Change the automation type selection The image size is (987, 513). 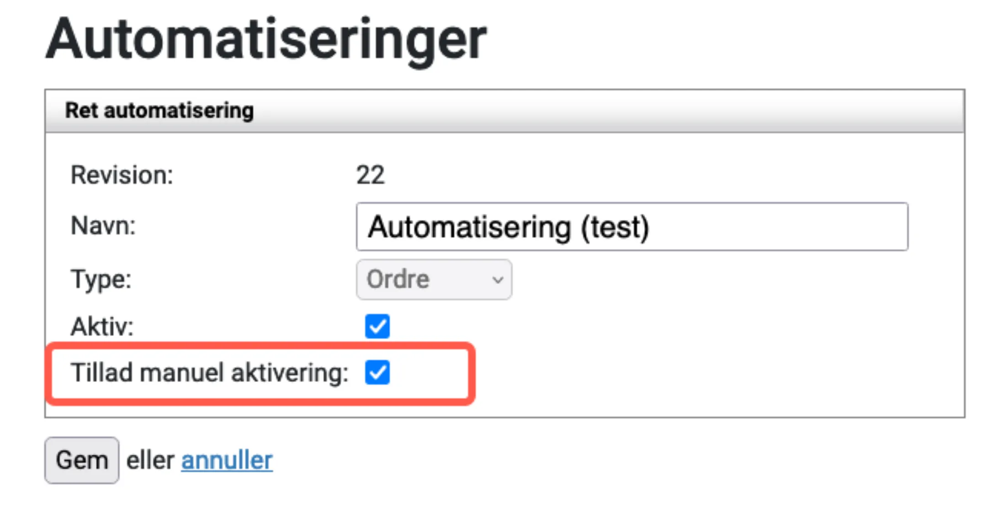pyautogui.click(x=433, y=279)
